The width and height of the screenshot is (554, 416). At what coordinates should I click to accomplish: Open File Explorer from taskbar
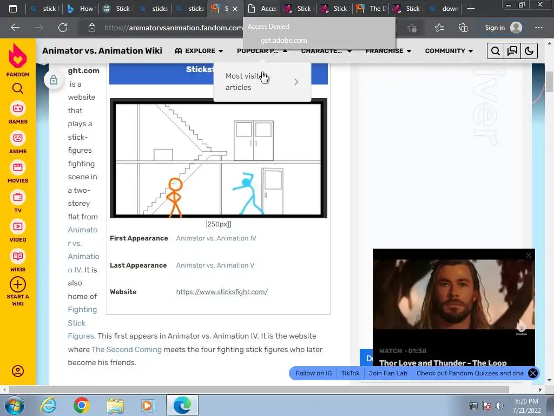pyautogui.click(x=115, y=405)
